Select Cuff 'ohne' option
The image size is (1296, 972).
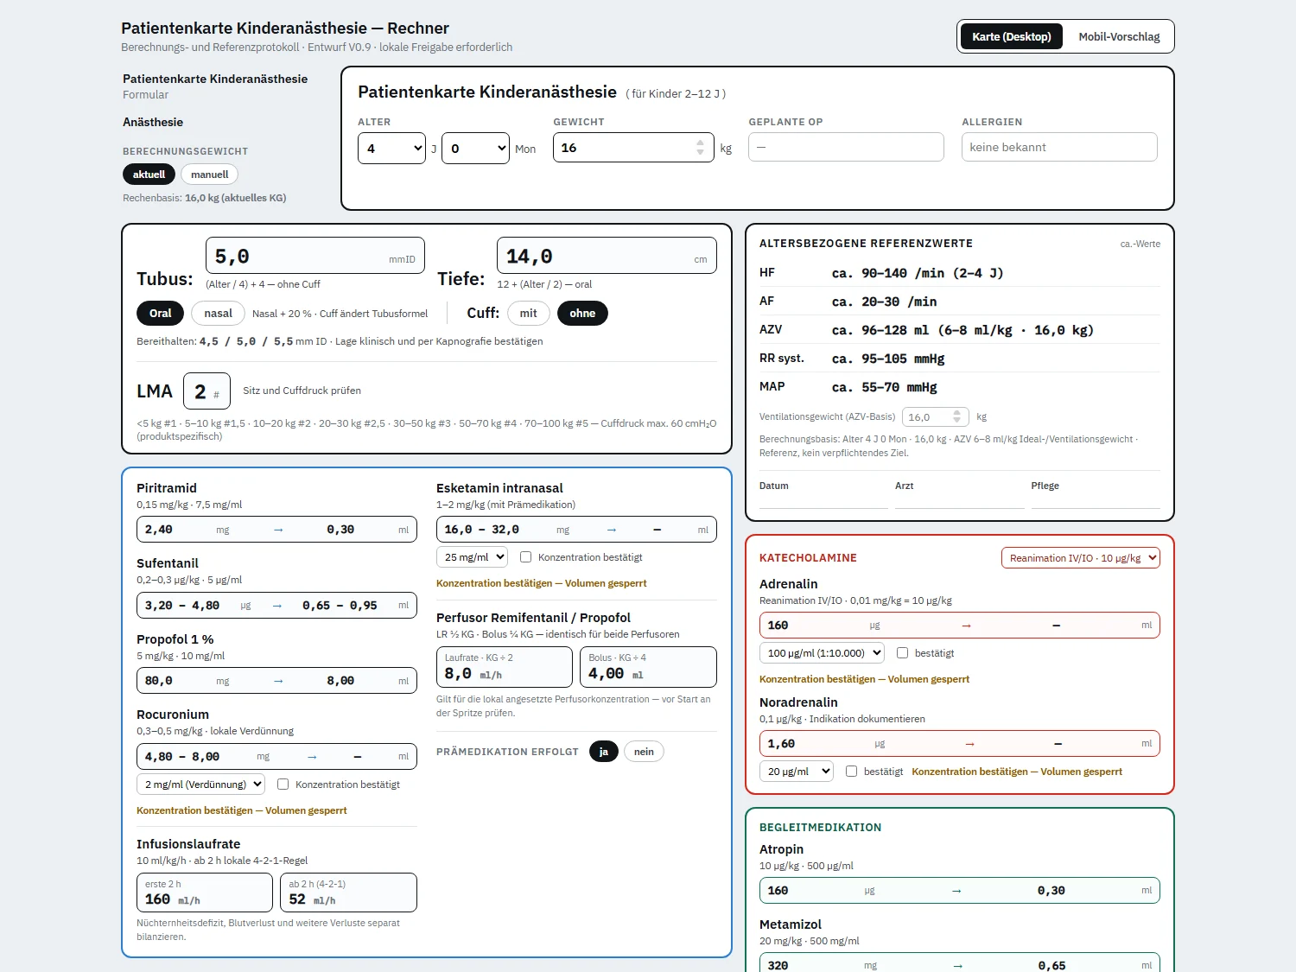(582, 313)
